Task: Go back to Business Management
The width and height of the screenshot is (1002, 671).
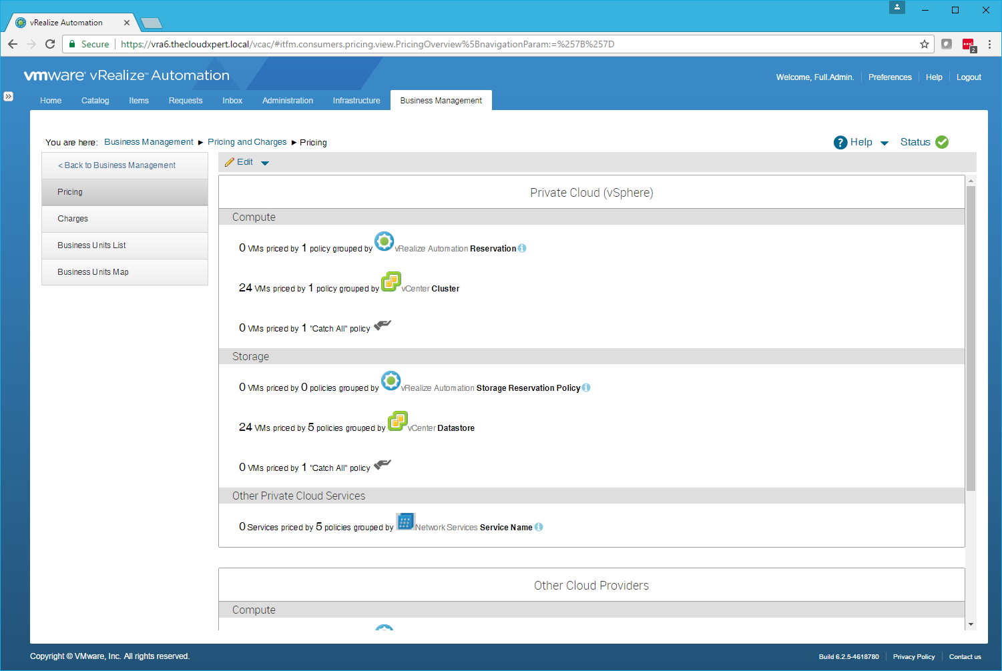Action: (x=117, y=165)
